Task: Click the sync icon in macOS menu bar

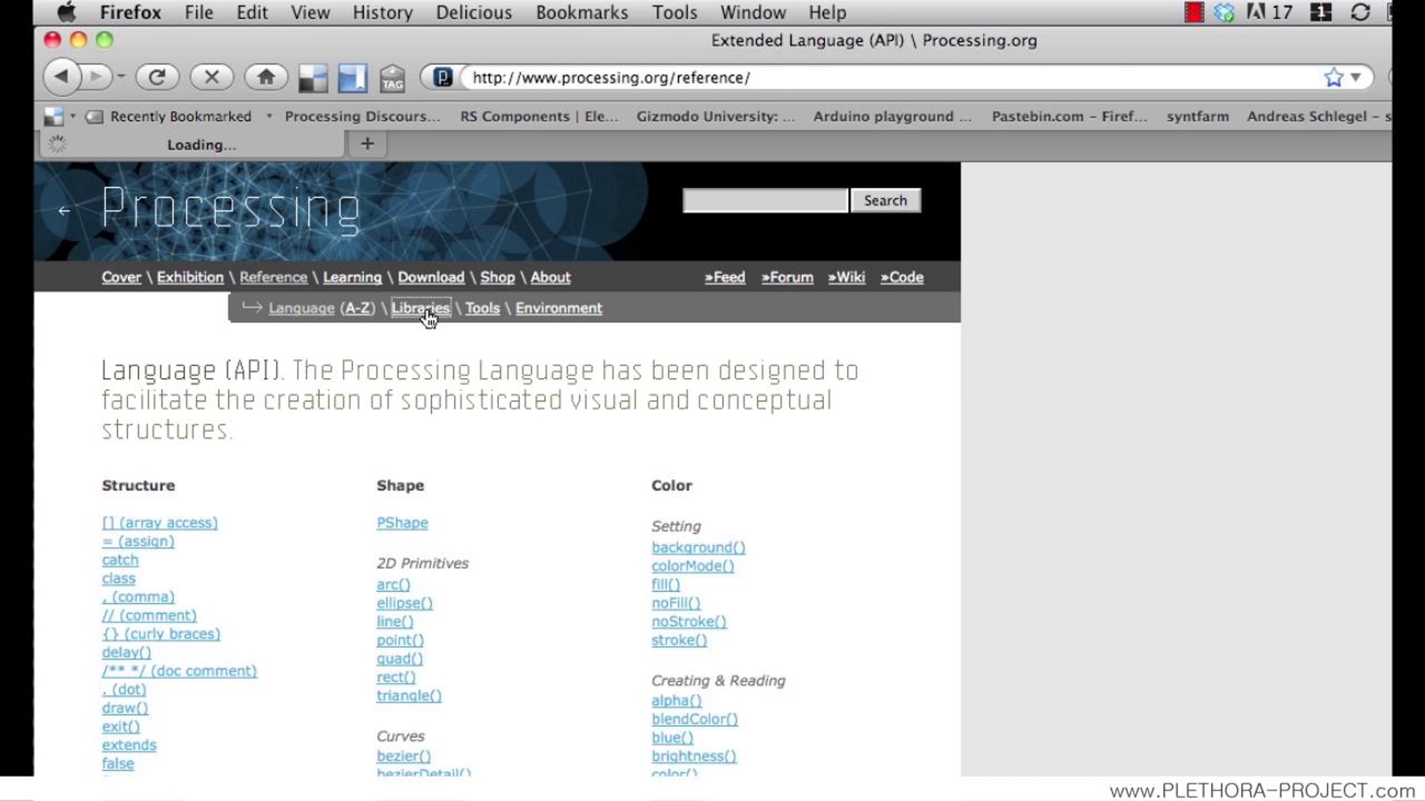Action: [x=1360, y=12]
